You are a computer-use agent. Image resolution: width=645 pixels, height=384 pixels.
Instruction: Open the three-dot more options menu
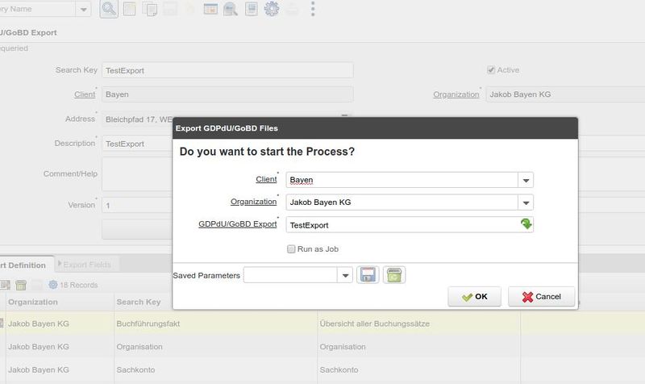pyautogui.click(x=314, y=10)
